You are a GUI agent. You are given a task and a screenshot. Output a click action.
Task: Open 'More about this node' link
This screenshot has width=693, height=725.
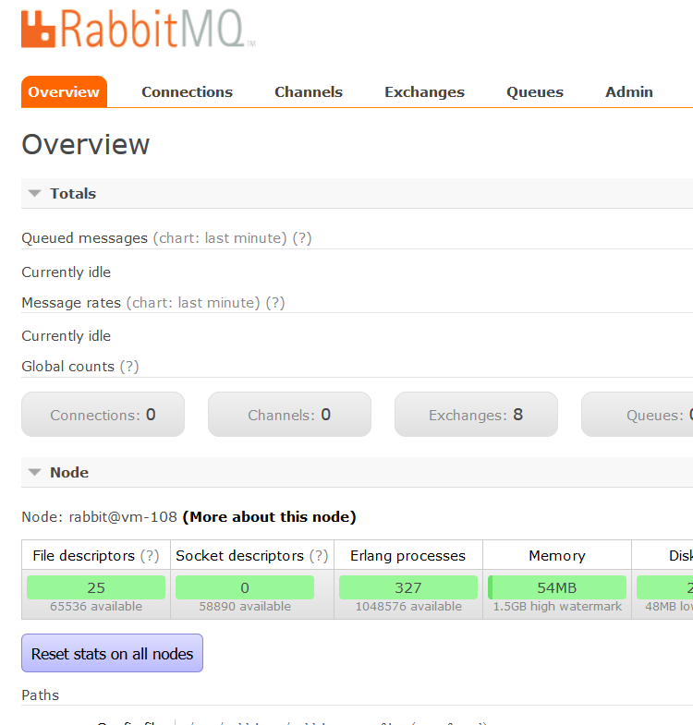[x=269, y=517]
